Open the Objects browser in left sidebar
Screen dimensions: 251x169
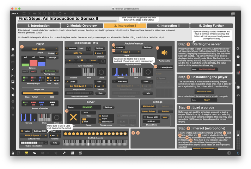click(x=13, y=49)
